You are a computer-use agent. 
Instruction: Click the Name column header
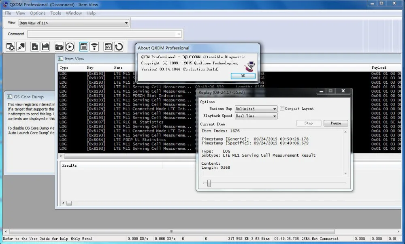click(x=118, y=68)
